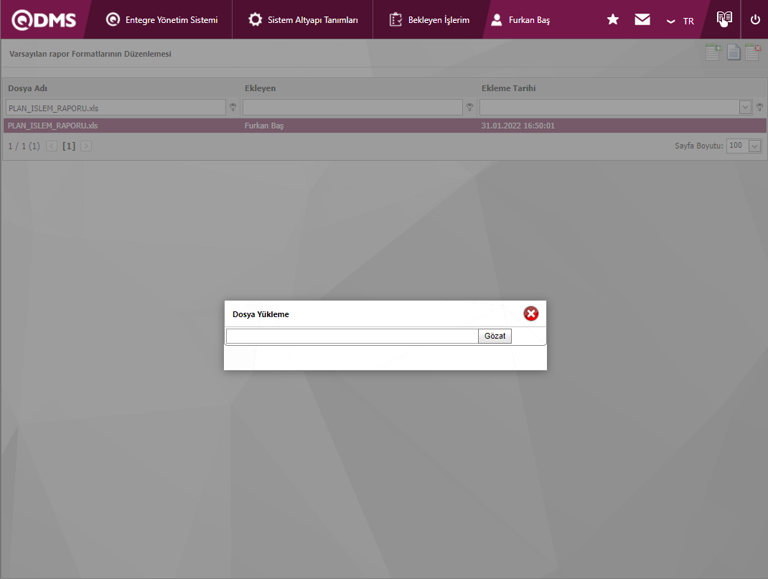The height and width of the screenshot is (579, 768).
Task: Click the Ekleyen filter field
Action: click(352, 108)
